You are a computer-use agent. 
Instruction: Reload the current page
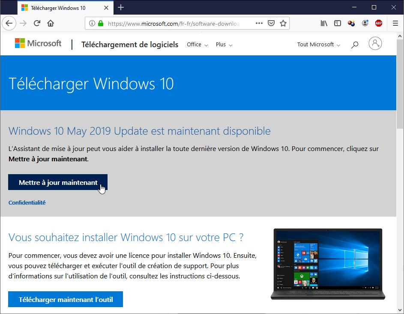(x=37, y=23)
